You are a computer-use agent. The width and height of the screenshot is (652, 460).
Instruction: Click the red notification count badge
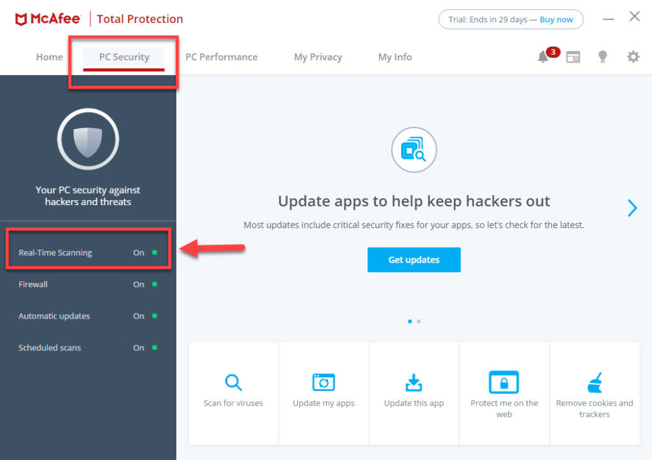coord(553,52)
